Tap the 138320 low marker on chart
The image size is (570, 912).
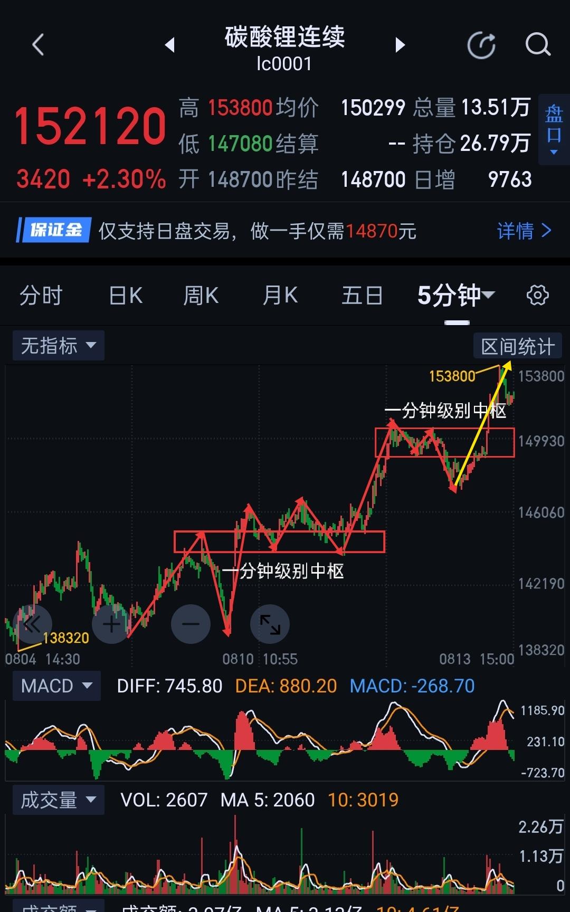66,638
